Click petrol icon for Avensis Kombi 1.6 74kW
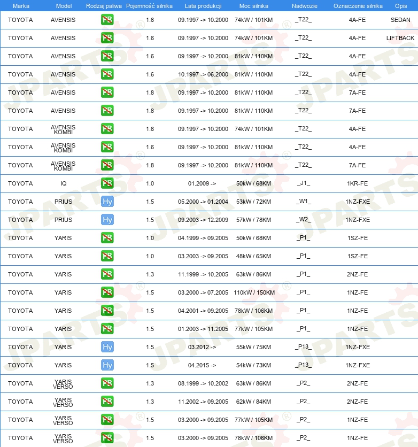 107,129
